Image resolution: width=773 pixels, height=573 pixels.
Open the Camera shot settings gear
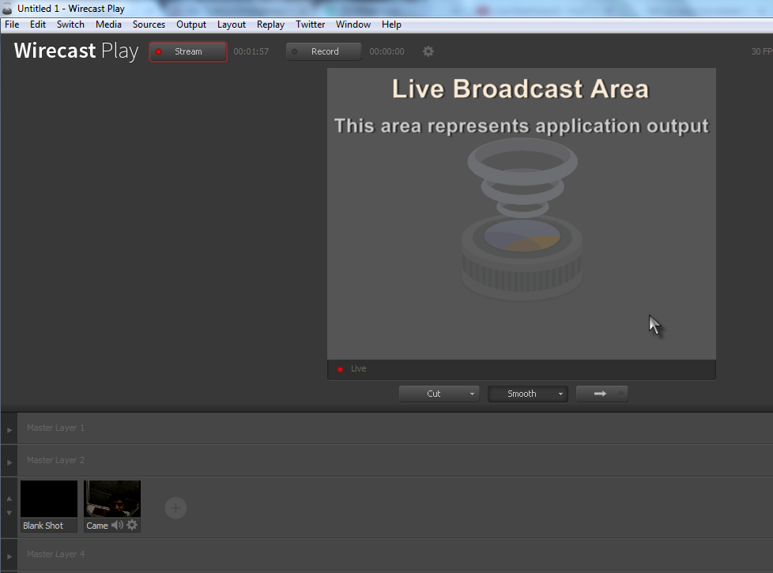click(x=132, y=525)
